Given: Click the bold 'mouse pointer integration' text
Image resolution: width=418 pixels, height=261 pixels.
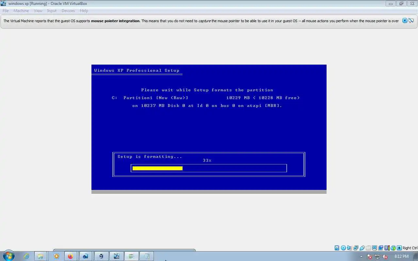Looking at the screenshot, I should coord(116,21).
